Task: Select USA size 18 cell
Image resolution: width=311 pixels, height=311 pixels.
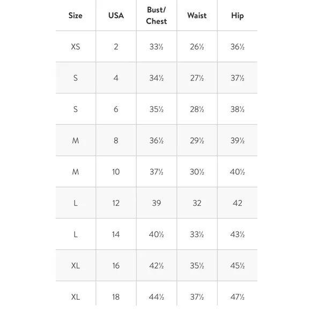Action: point(116,297)
